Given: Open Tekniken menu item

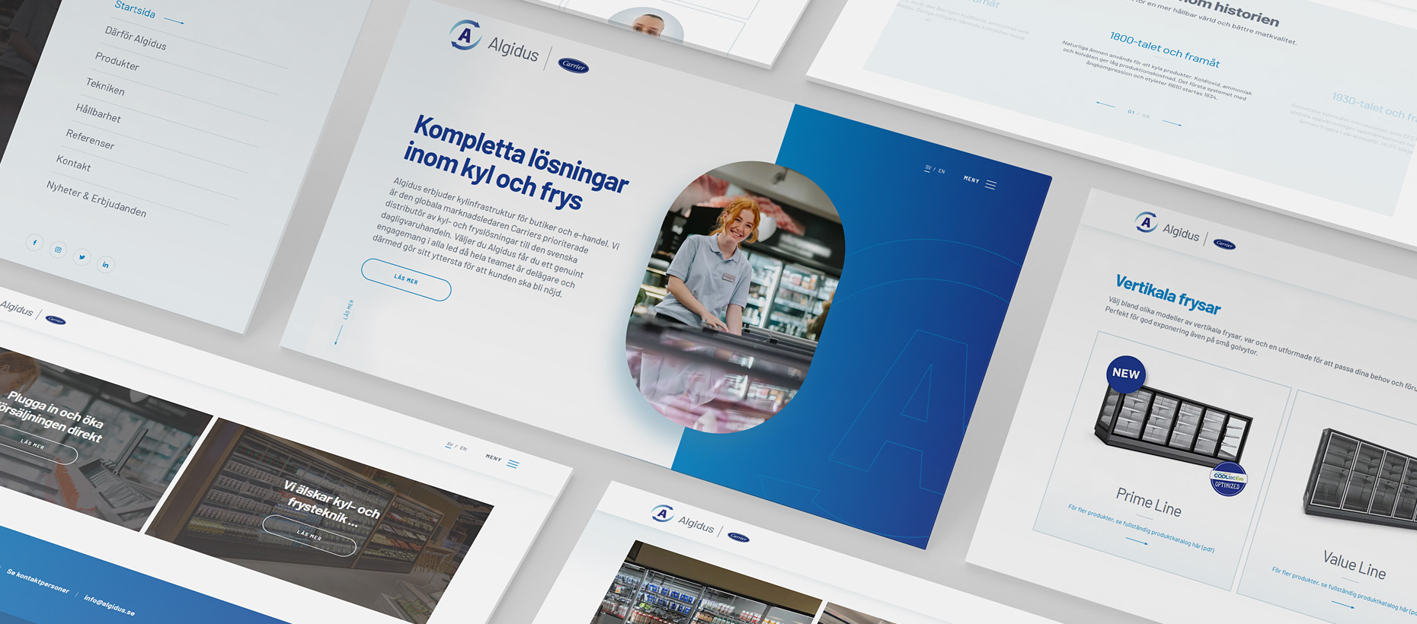Looking at the screenshot, I should (x=105, y=87).
